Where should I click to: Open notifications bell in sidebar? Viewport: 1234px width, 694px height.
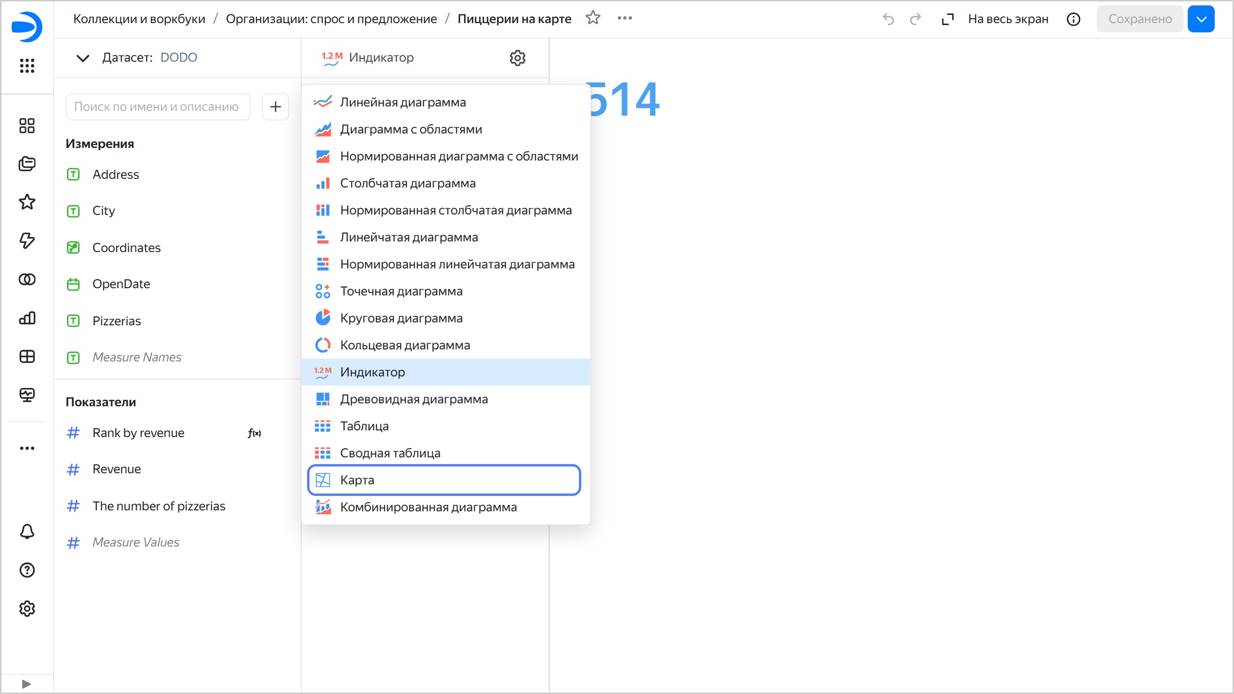[x=27, y=531]
